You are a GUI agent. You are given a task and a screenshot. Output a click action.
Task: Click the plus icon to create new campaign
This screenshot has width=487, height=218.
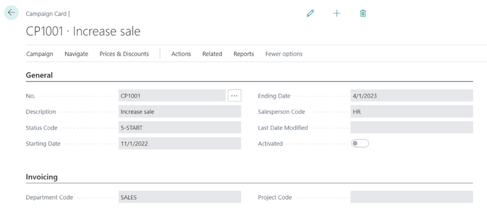[336, 13]
